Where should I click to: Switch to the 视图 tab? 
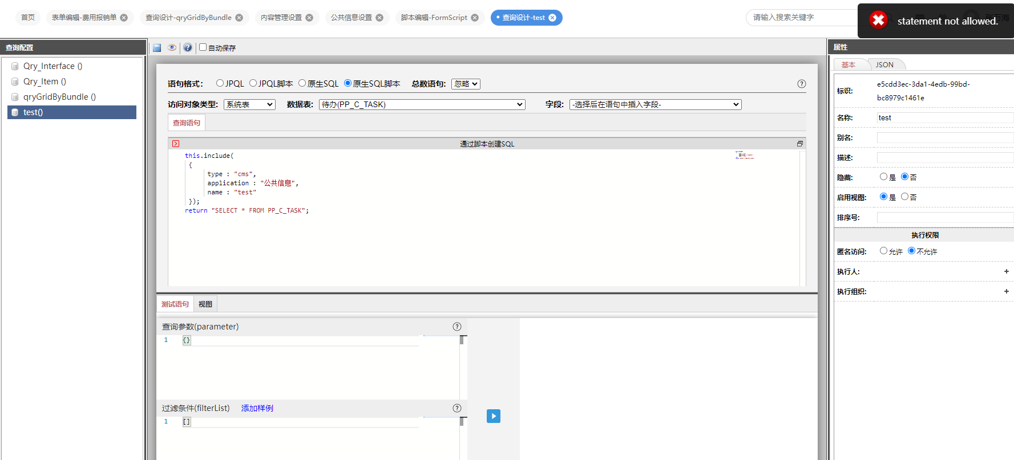205,304
